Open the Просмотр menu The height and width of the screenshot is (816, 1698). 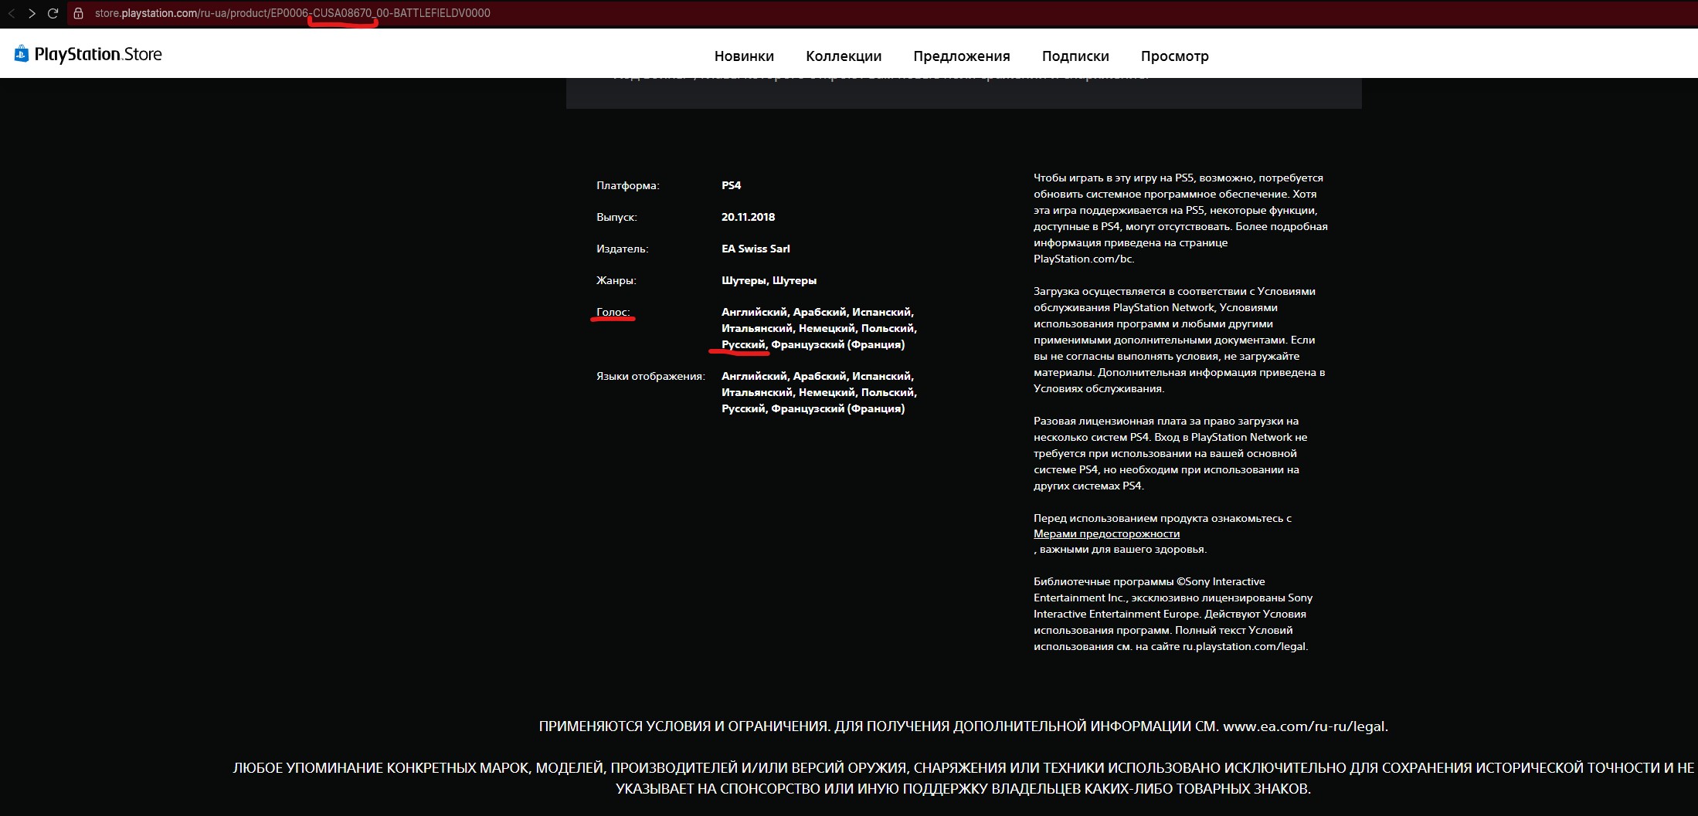click(x=1175, y=56)
